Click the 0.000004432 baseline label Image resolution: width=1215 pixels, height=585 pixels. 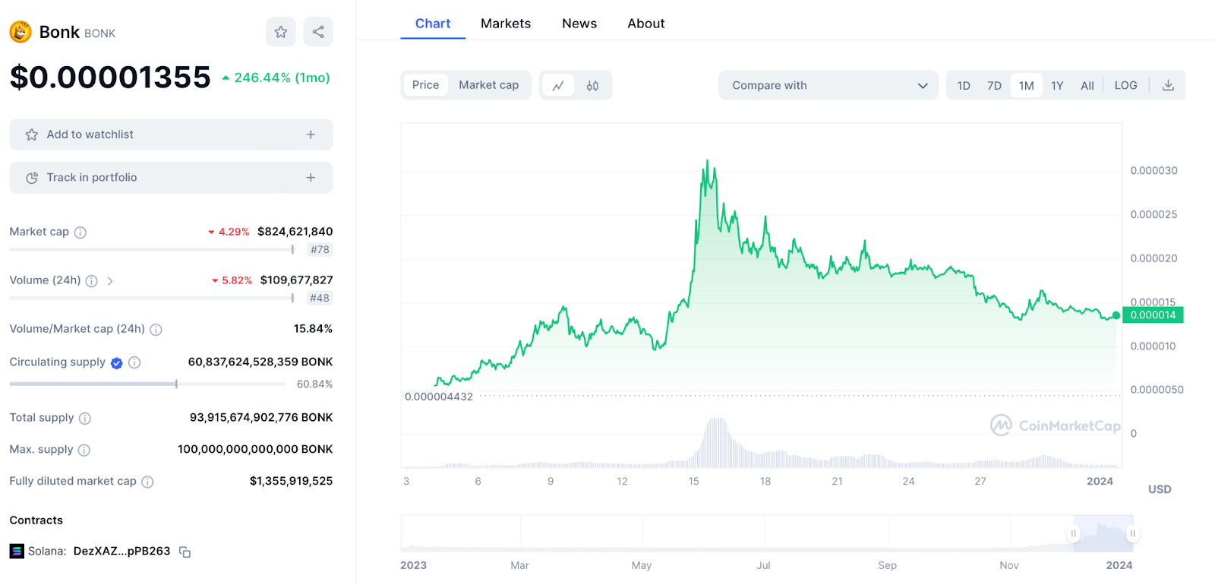(439, 397)
